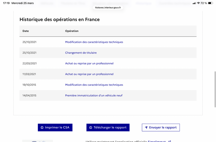This screenshot has height=142, width=216.
Task: Open the Changement de titulaire operation
Action: [81, 53]
